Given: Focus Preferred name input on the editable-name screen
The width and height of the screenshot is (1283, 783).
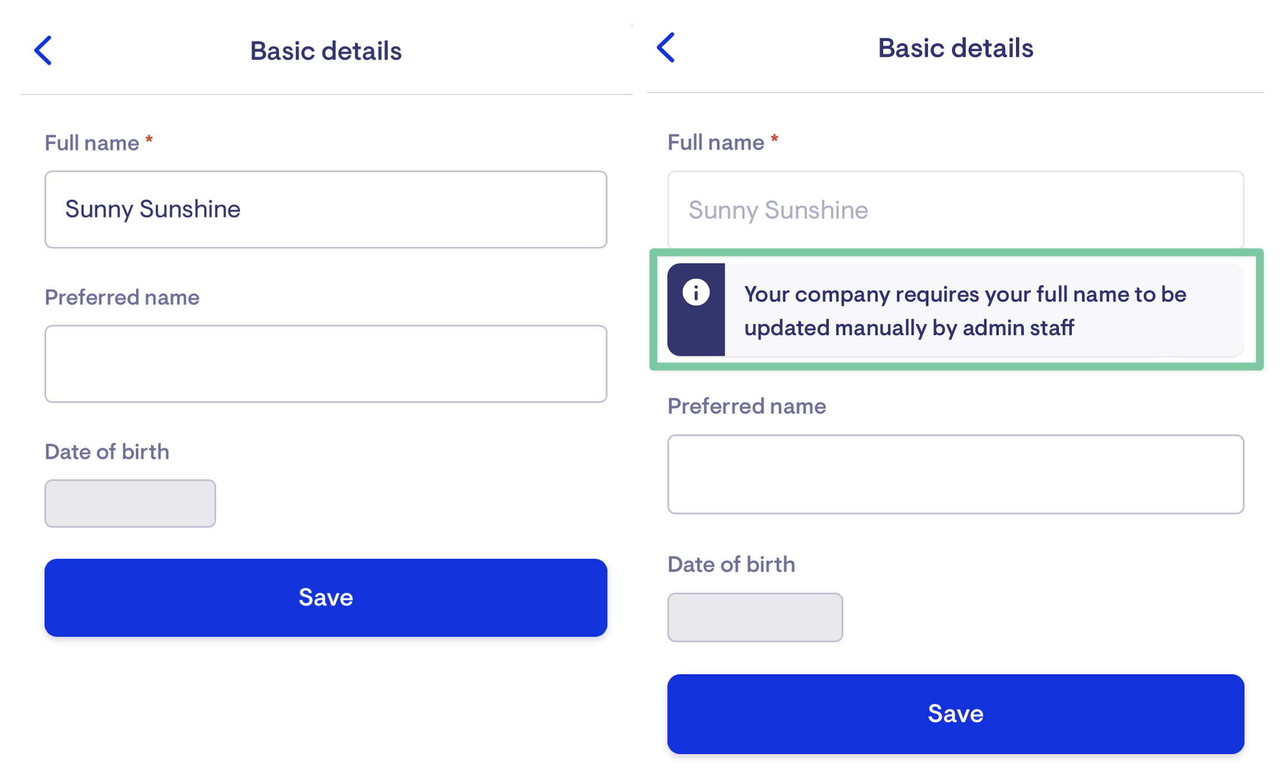Looking at the screenshot, I should point(325,363).
